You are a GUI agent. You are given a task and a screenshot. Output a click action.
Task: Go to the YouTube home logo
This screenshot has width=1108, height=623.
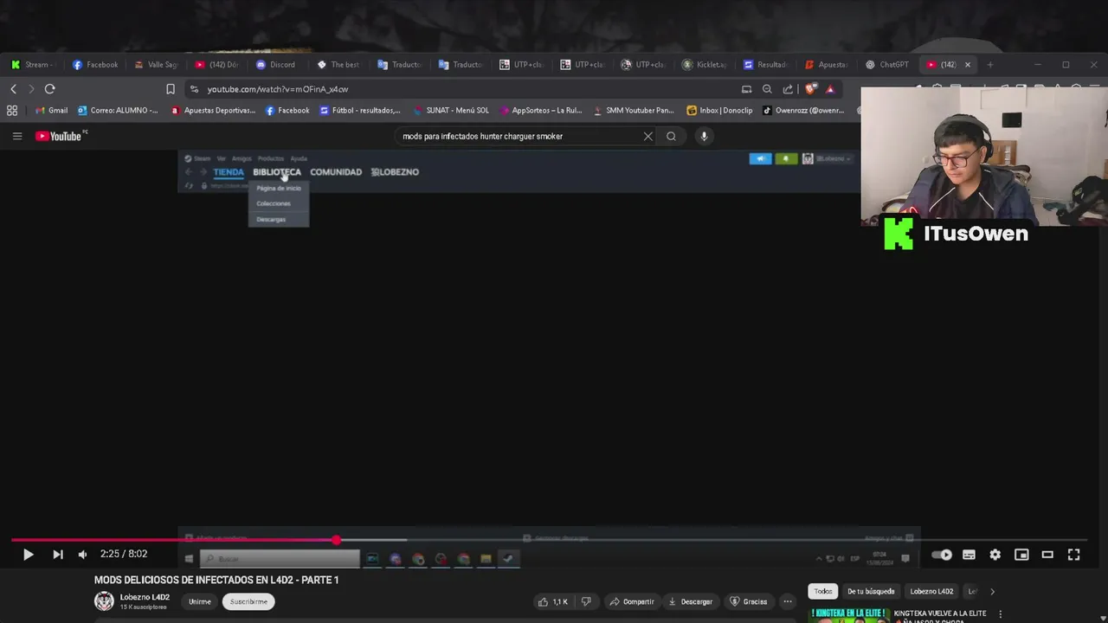[60, 136]
